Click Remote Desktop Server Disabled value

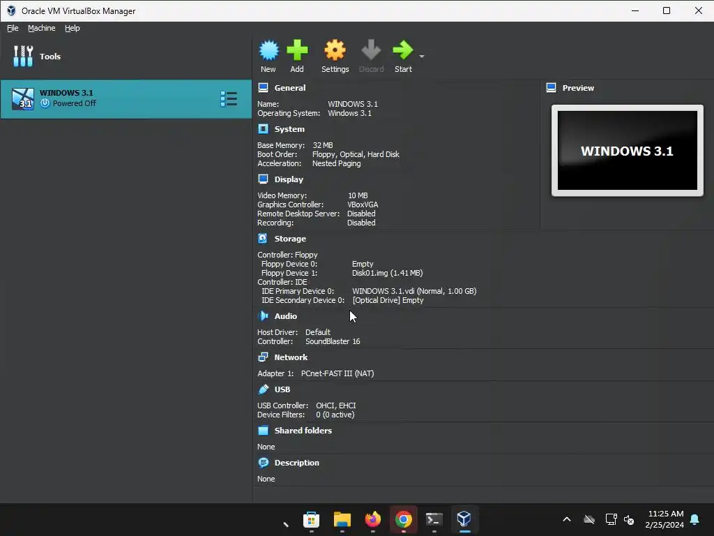(x=361, y=214)
